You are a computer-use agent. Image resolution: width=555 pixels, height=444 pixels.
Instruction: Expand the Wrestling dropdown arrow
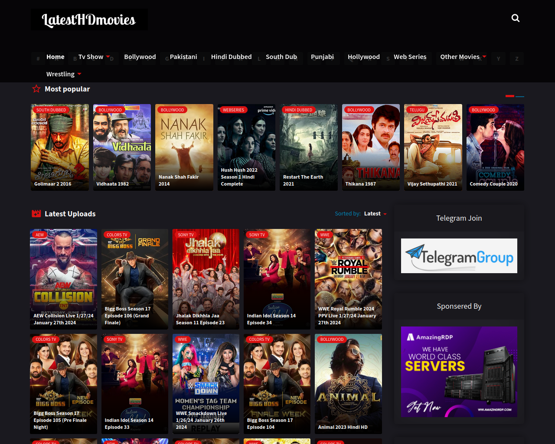click(79, 74)
